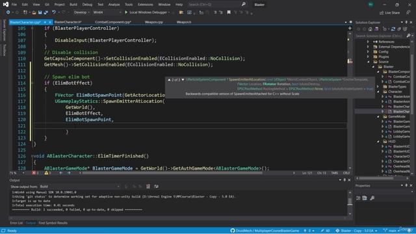Click the Blaster - Copy repository status item
416x234 pixels.
tap(357, 231)
